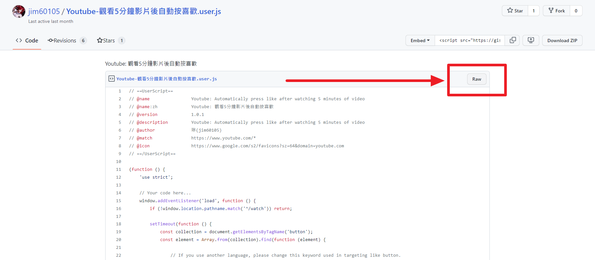Viewport: 595px width, 260px height.
Task: Select line number 18 in code
Action: tap(118, 224)
